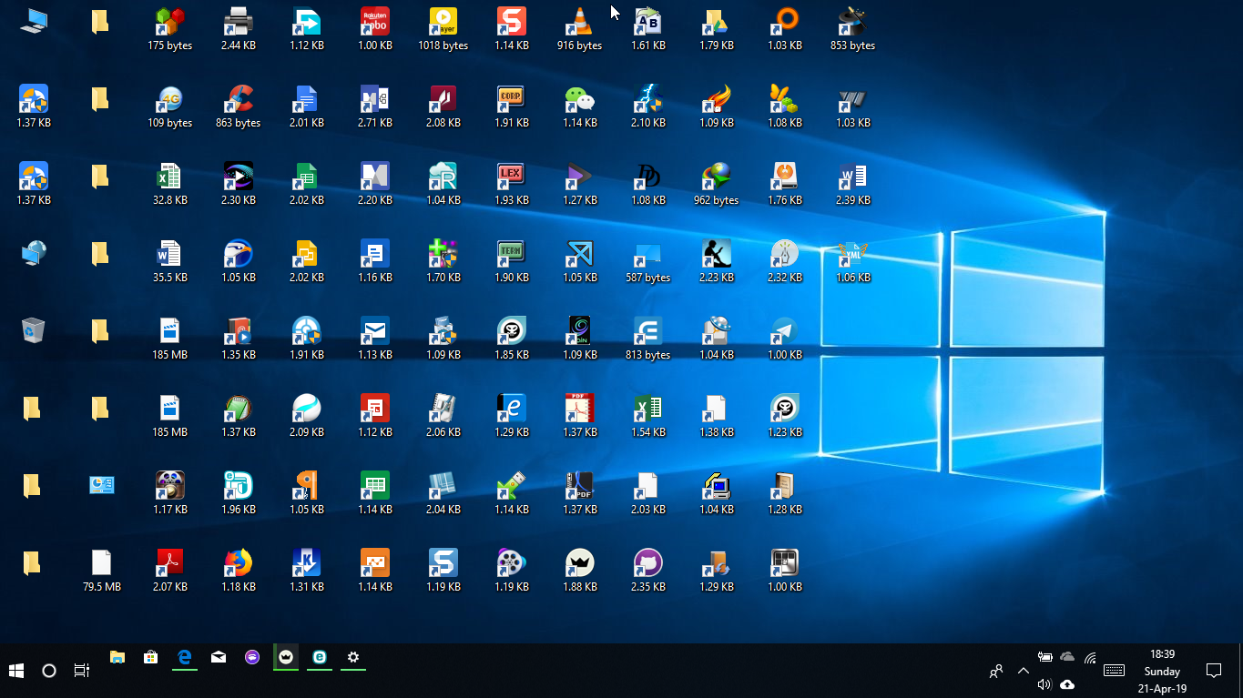
Task: Select the Google Drive shortcut (1.79 KB)
Action: [x=716, y=21]
